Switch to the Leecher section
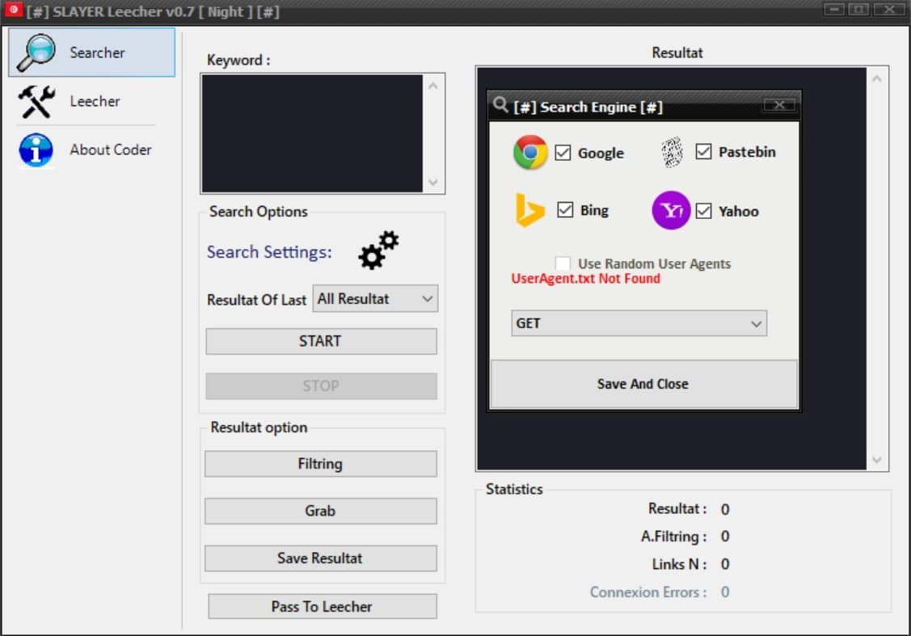This screenshot has height=636, width=911. click(95, 101)
